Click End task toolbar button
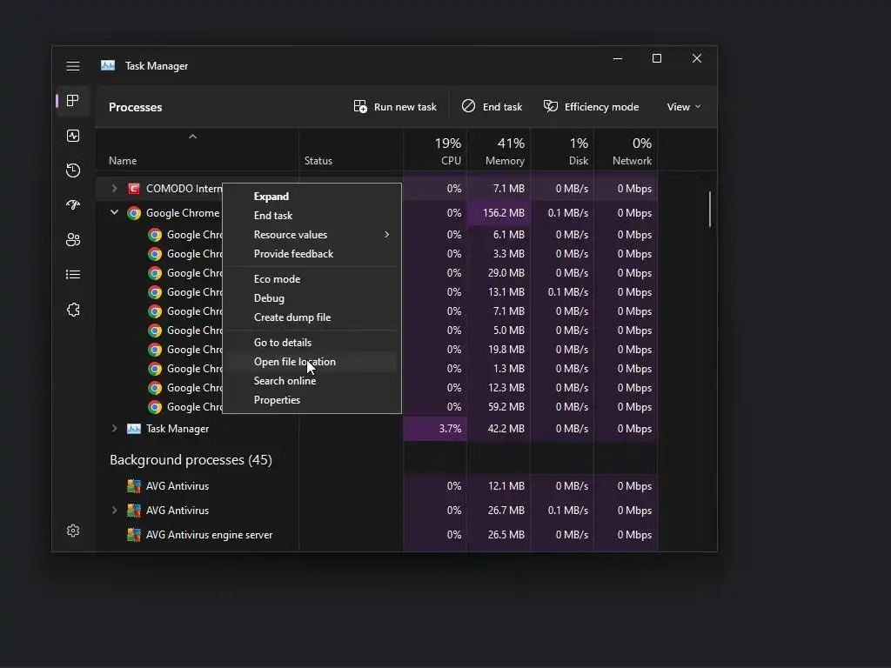The image size is (891, 668). point(492,107)
